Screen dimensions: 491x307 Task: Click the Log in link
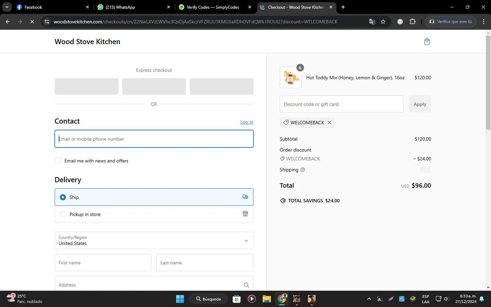(246, 122)
